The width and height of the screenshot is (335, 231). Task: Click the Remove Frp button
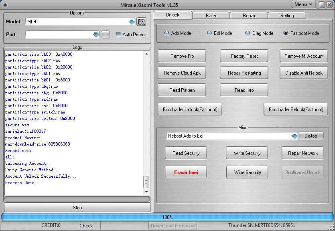pyautogui.click(x=182, y=56)
